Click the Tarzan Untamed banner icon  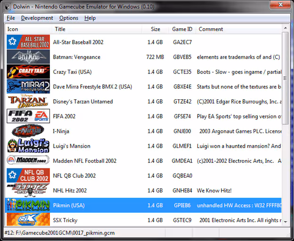(28, 101)
